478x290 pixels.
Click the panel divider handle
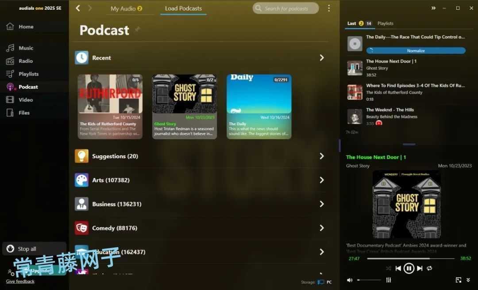tap(409, 145)
